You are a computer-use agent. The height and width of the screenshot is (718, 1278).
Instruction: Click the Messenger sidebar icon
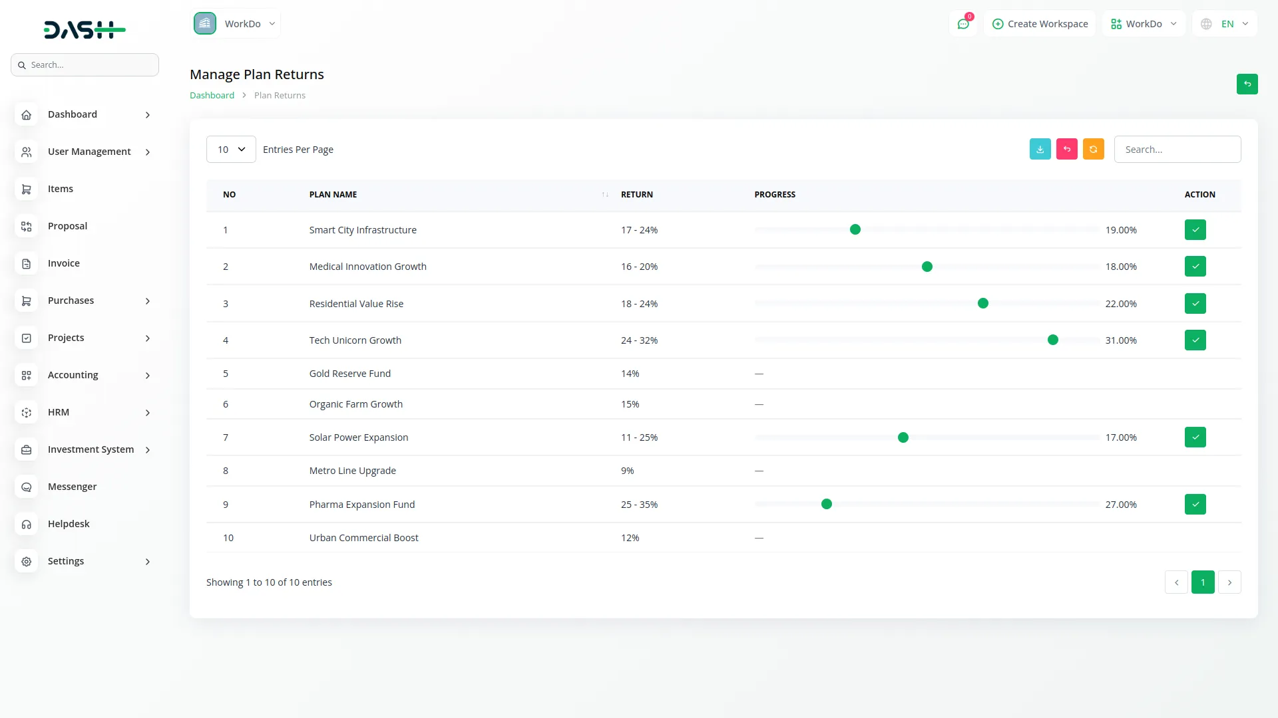click(27, 487)
